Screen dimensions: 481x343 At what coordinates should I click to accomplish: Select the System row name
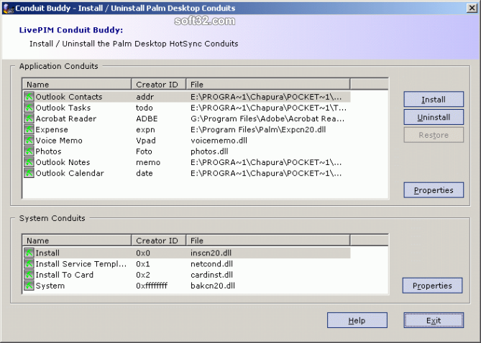(50, 286)
